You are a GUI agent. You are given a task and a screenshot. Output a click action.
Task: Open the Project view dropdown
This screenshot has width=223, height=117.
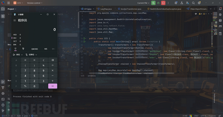(12, 9)
